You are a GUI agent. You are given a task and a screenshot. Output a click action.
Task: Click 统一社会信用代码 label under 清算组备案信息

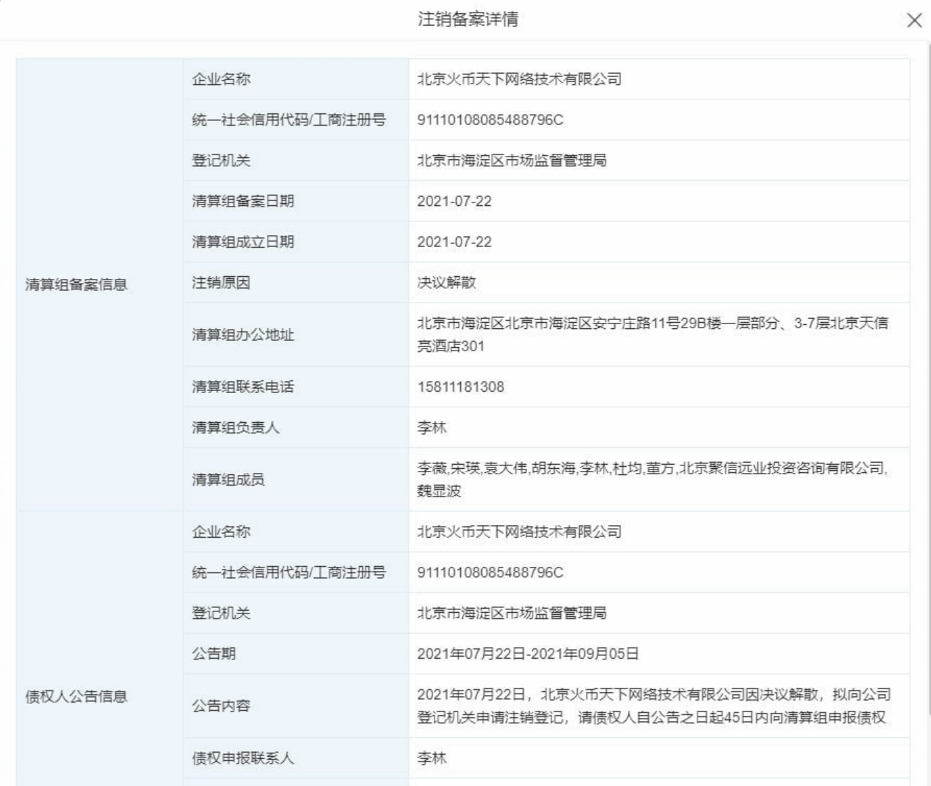(289, 120)
